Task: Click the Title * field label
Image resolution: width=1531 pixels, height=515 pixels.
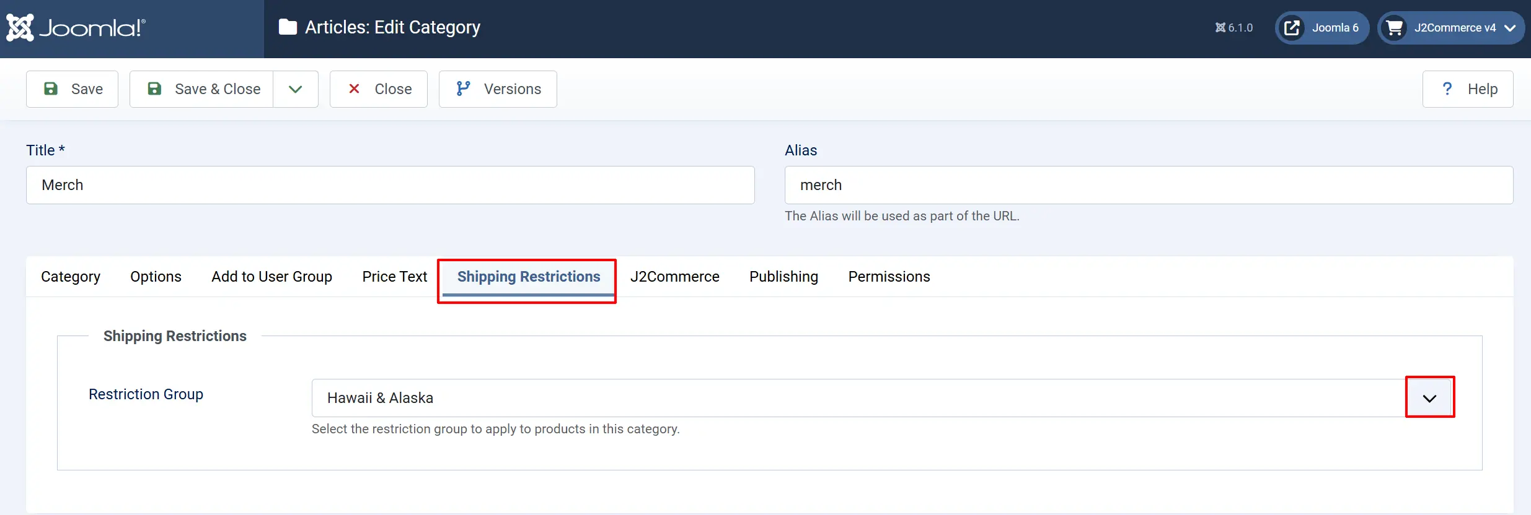Action: pyautogui.click(x=45, y=150)
